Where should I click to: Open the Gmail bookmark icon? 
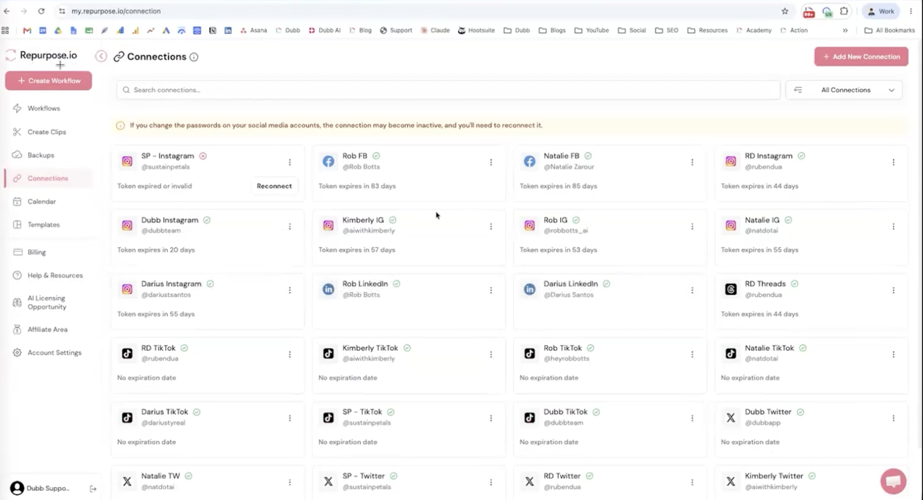pos(27,30)
